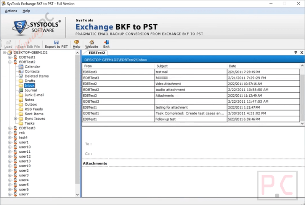Image resolution: width=305 pixels, height=205 pixels.
Task: Select the EDBTest2 tab
Action: (97, 53)
